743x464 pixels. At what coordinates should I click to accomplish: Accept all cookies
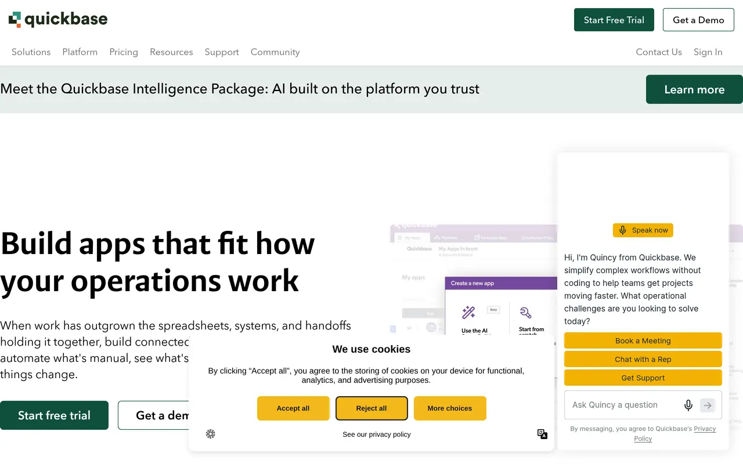pos(293,408)
